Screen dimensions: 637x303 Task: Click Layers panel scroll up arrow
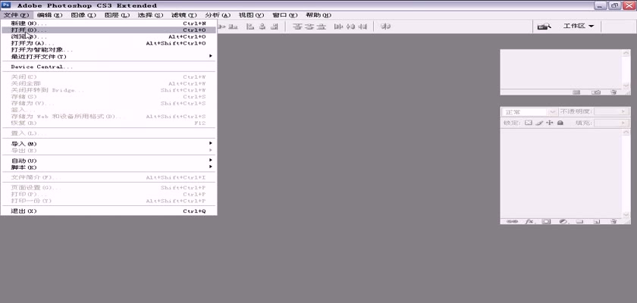(626, 133)
